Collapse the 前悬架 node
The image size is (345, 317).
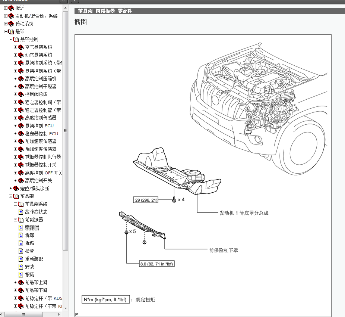10,196
